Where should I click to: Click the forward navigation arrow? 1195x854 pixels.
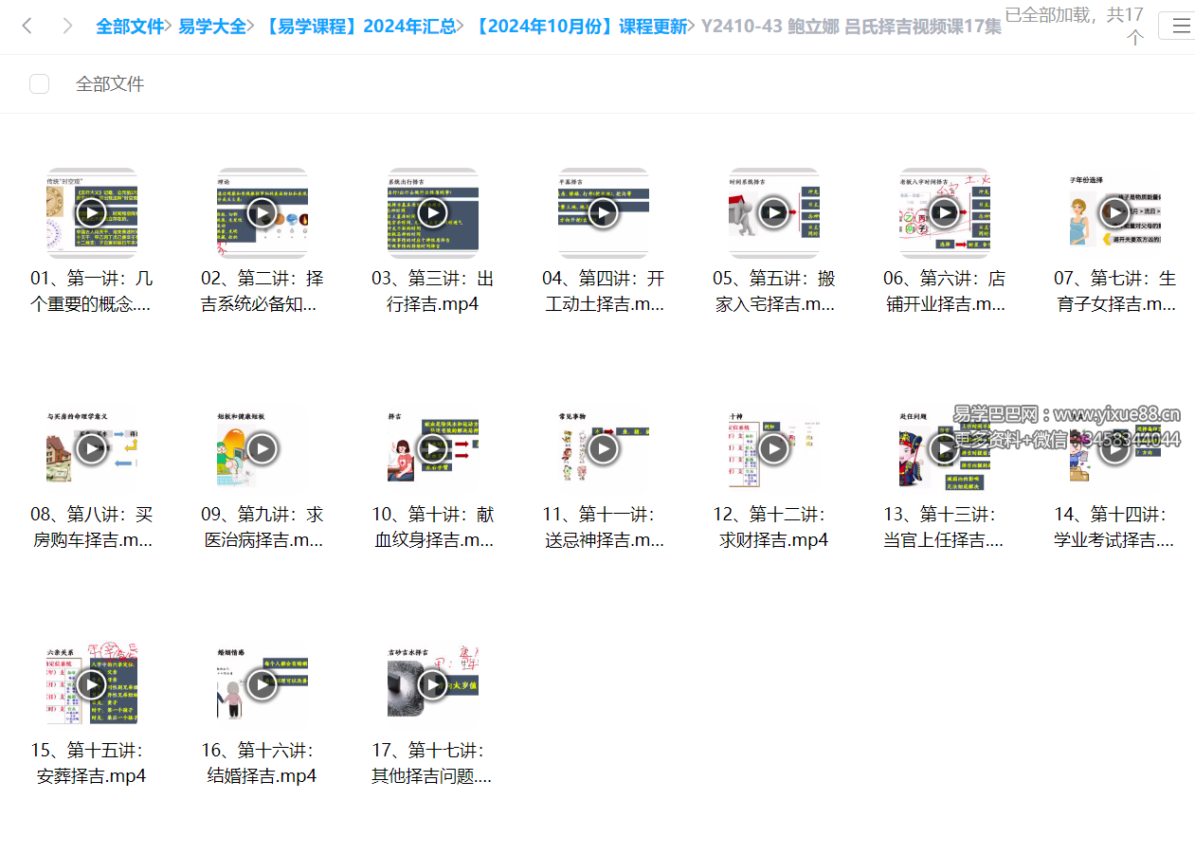tap(66, 26)
